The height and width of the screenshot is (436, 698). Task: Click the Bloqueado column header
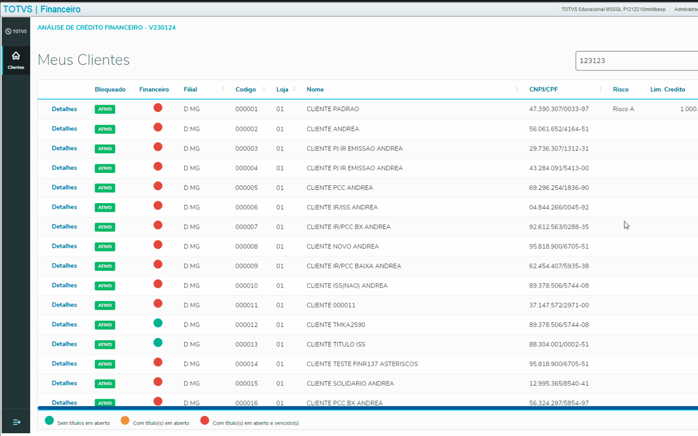(110, 89)
